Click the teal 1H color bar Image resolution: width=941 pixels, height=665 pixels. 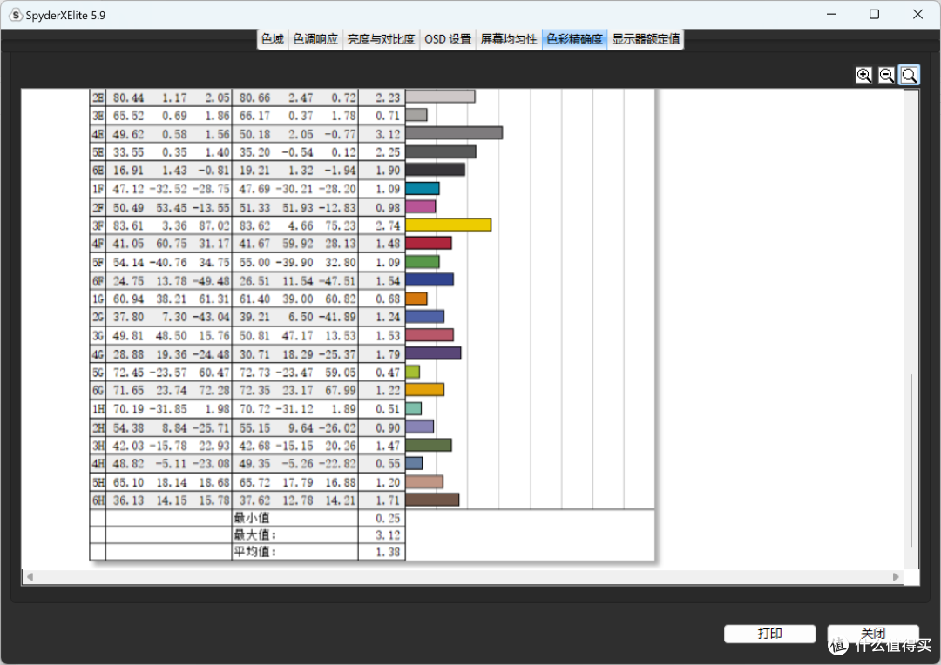414,408
